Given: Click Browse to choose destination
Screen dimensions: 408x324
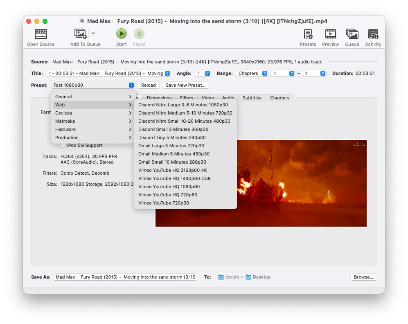Looking at the screenshot, I should coord(363,277).
